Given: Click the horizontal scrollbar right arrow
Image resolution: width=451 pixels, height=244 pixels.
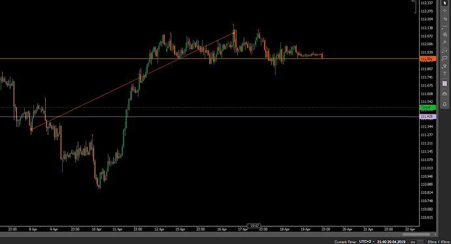Looking at the screenshot, I should [x=436, y=234].
